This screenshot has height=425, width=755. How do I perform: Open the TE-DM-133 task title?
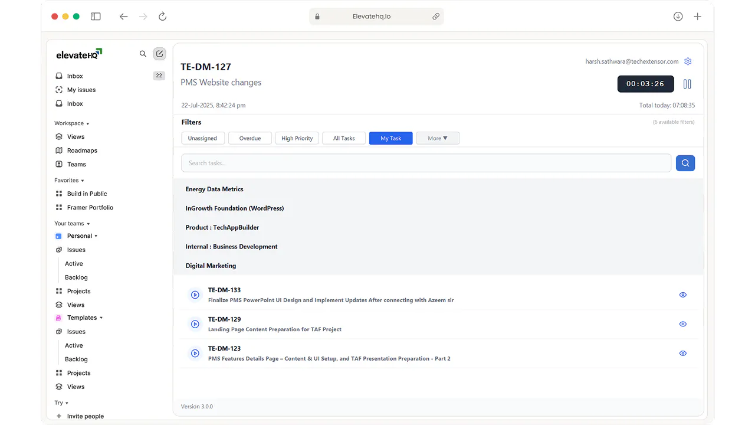[224, 290]
